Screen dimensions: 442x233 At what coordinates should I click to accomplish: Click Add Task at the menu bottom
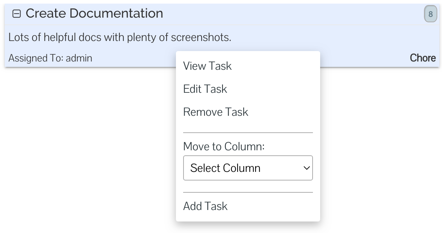pyautogui.click(x=205, y=206)
